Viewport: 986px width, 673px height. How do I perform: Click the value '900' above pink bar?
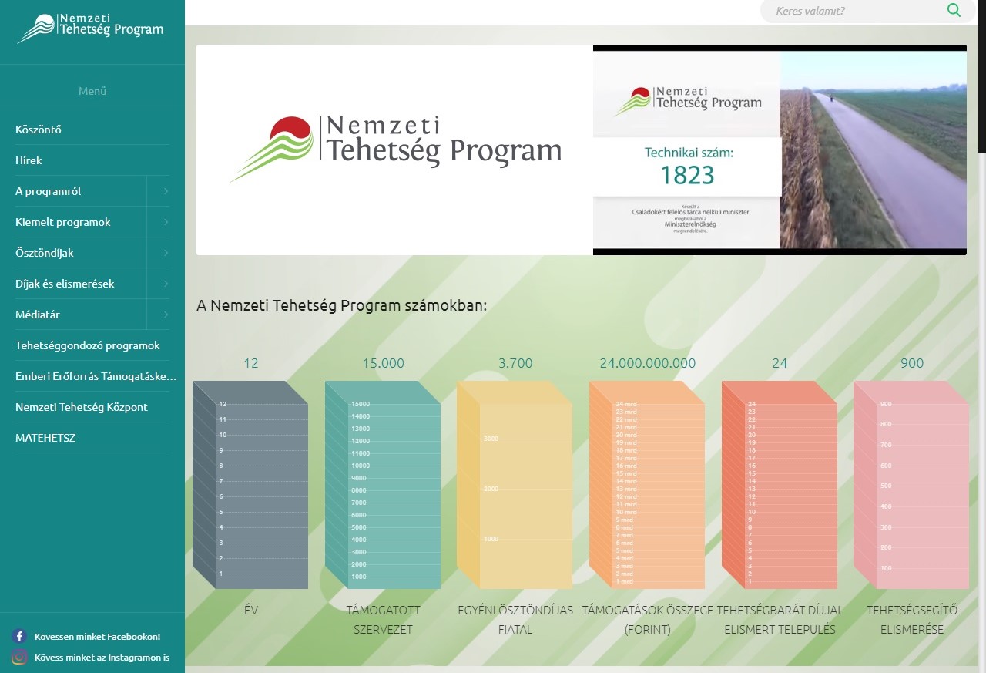point(912,363)
